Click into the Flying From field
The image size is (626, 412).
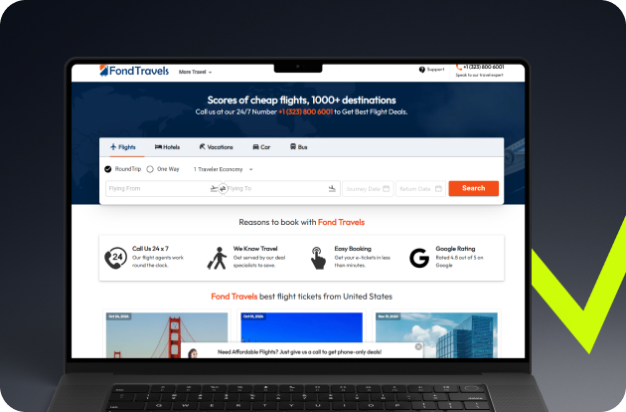click(x=157, y=188)
